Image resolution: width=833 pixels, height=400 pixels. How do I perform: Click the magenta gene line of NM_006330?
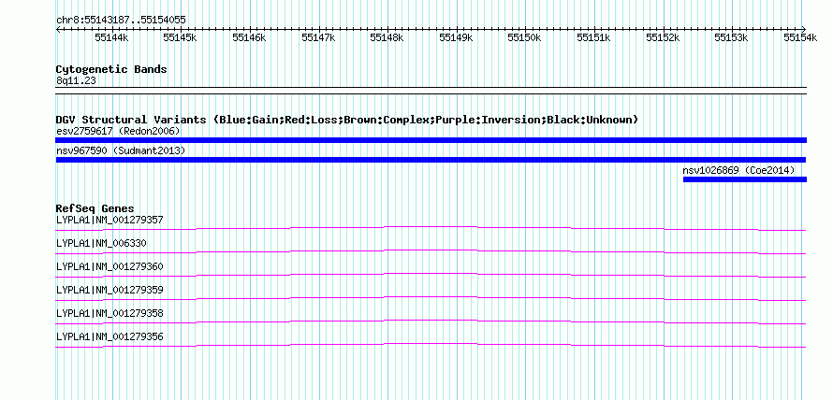point(431,250)
